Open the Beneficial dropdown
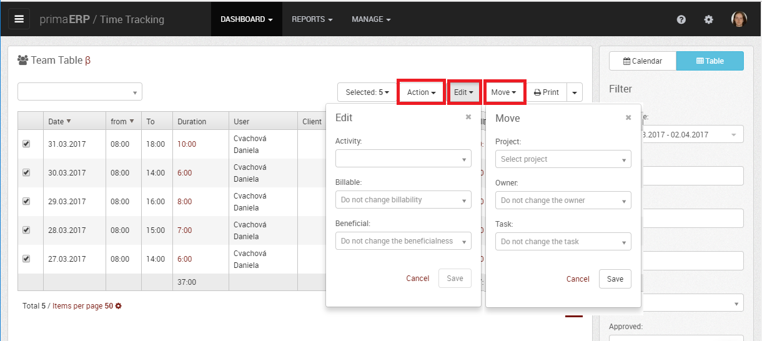762x341 pixels. click(x=403, y=241)
